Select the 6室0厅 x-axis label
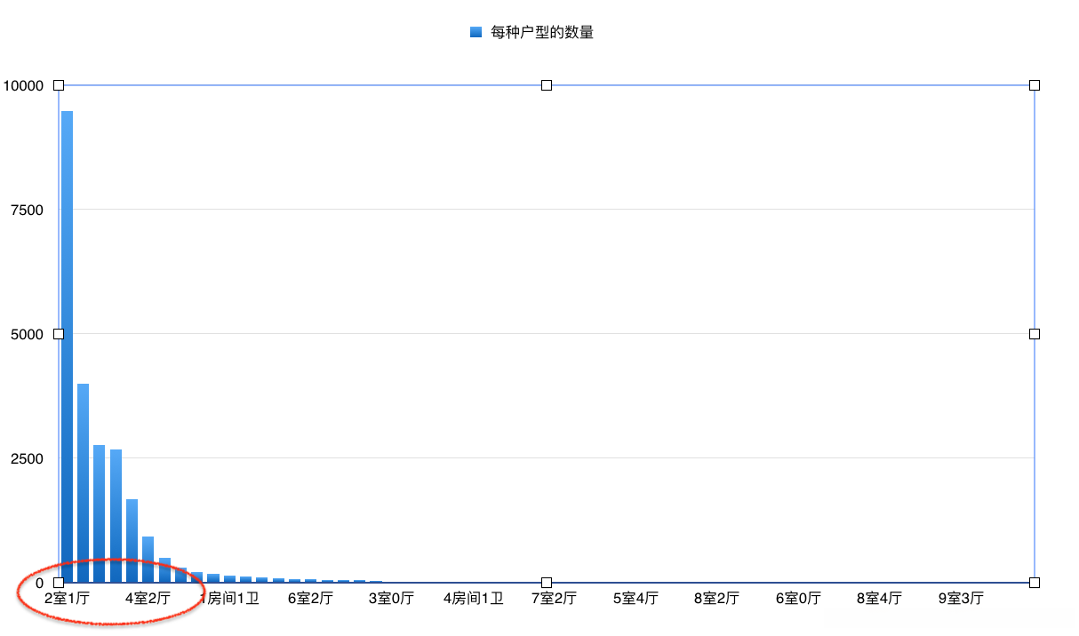The image size is (1079, 636). (798, 599)
